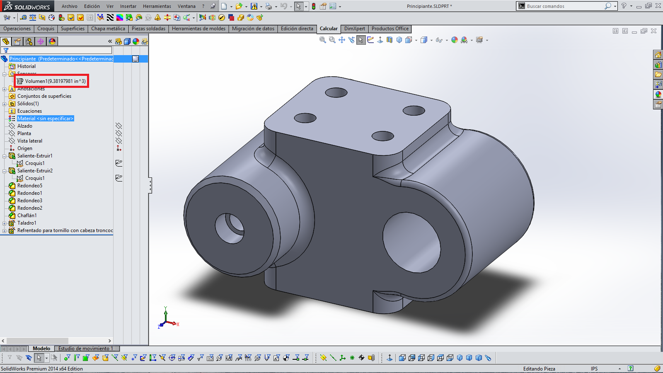Select the DisplayManager sphere tab icon
This screenshot has width=663, height=373.
(52, 41)
